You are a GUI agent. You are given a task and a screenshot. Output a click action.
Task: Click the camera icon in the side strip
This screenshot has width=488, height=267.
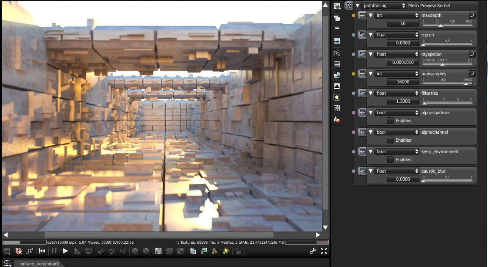pos(337,53)
